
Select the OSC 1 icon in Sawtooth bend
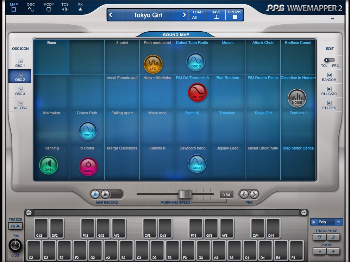click(197, 164)
